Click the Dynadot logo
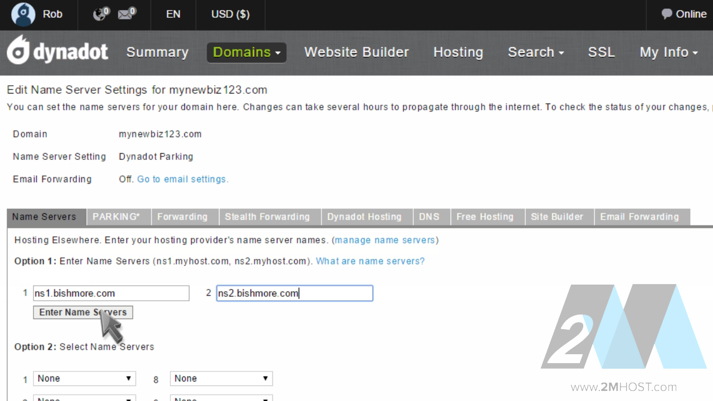 [x=57, y=51]
